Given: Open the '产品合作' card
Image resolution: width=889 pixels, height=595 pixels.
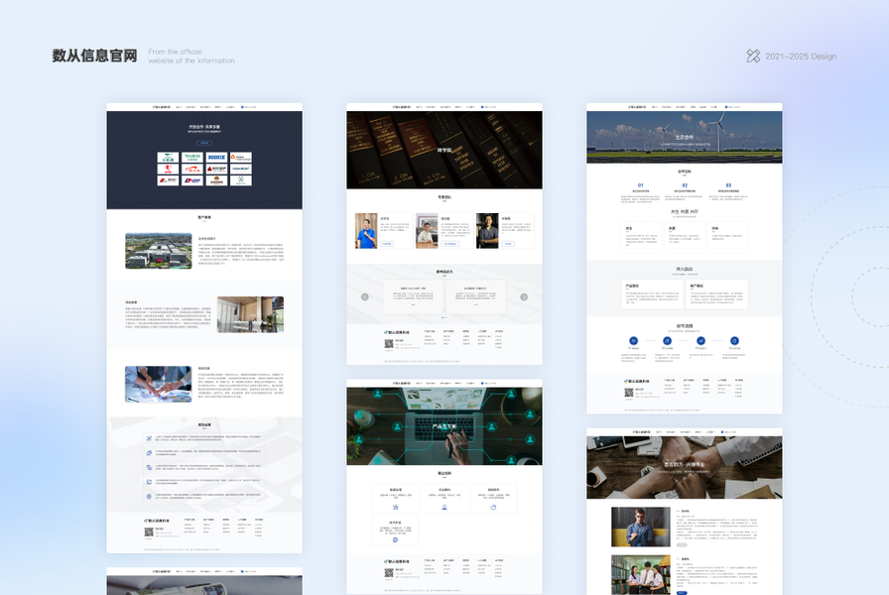Looking at the screenshot, I should click(652, 295).
